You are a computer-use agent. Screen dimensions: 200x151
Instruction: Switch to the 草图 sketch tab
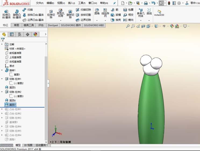pos(16,25)
